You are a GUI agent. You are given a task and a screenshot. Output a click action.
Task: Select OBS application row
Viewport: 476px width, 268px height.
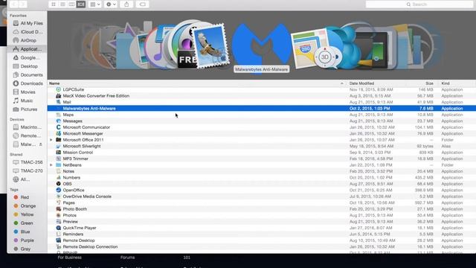(261, 184)
